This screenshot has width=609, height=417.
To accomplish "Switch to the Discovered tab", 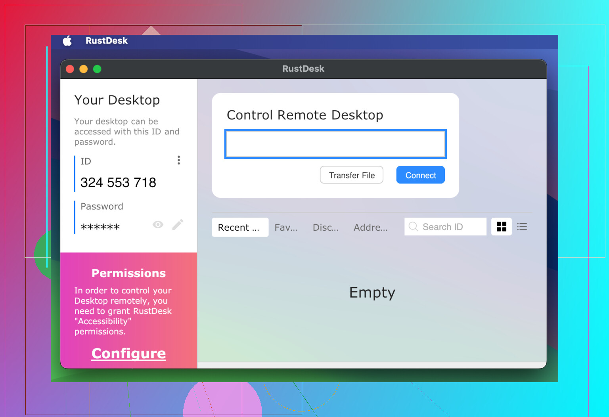I will [326, 228].
